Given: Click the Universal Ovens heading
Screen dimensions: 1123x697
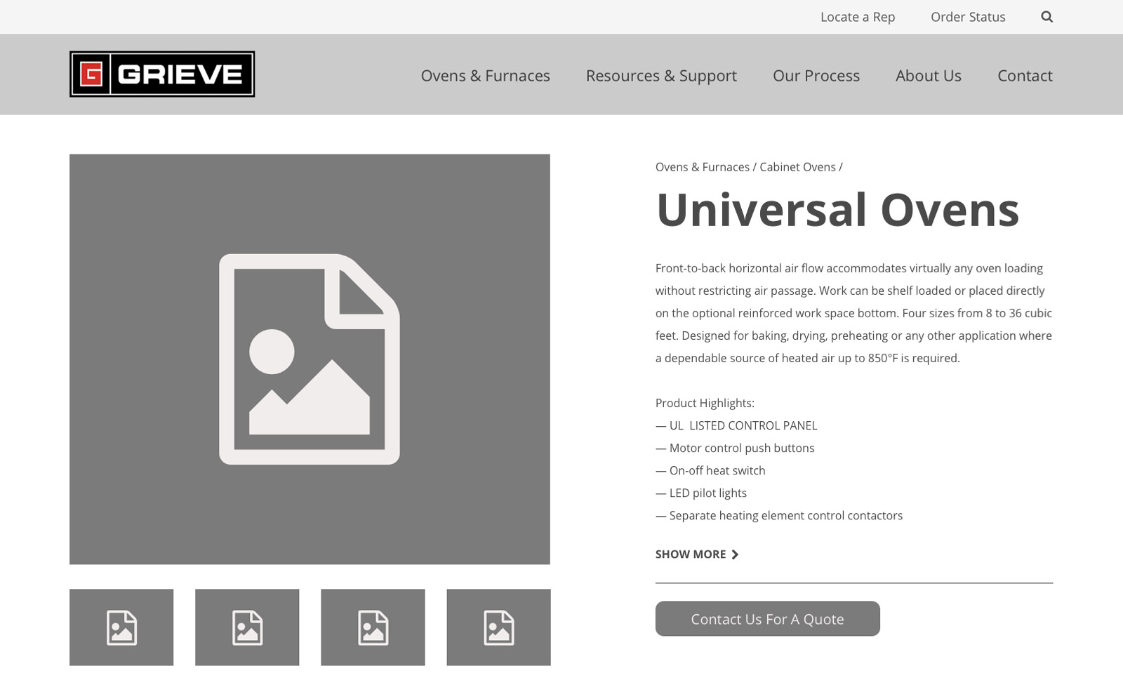Looking at the screenshot, I should [837, 209].
